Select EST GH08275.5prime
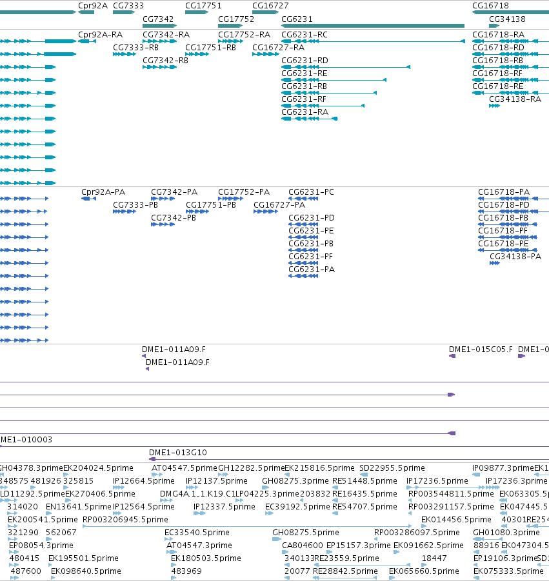The image size is (549, 581). point(306,533)
